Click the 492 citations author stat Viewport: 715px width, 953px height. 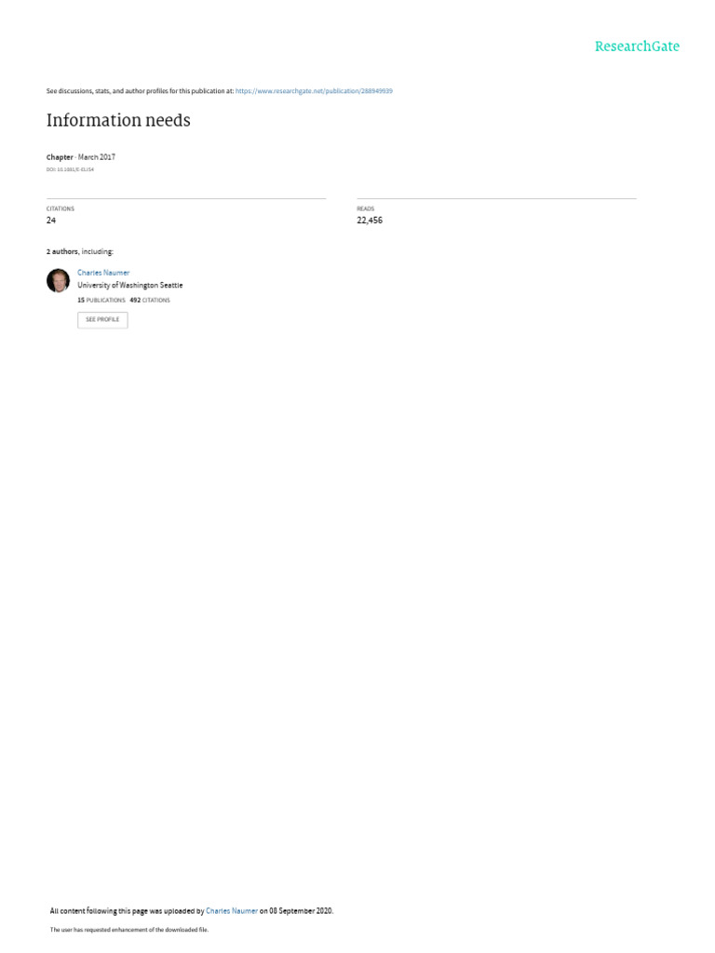click(150, 301)
